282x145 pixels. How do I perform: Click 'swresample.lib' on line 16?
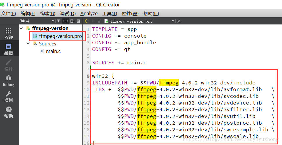coord(246,130)
